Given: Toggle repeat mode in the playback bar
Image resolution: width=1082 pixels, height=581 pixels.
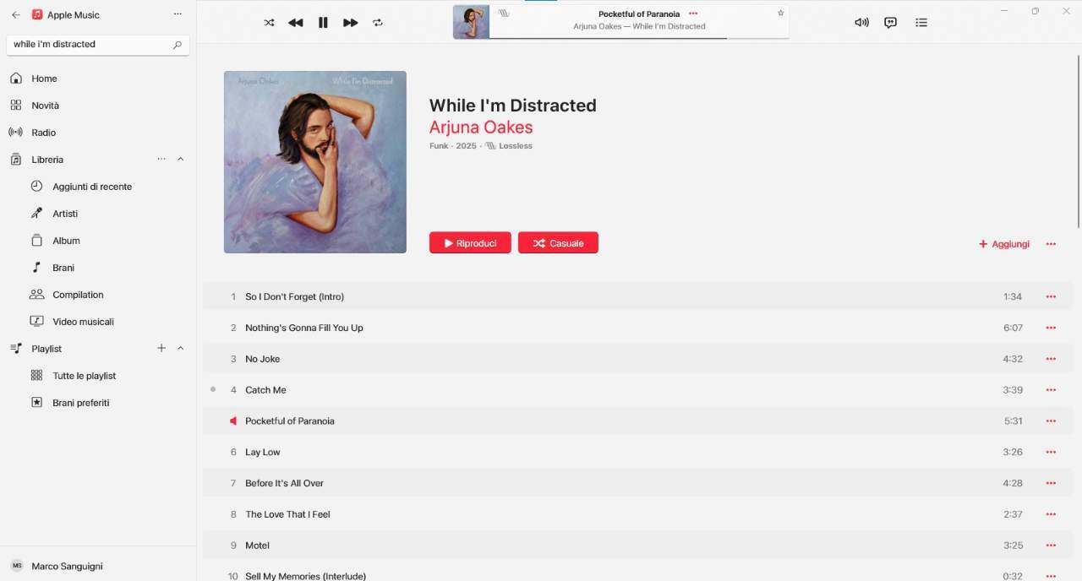Looking at the screenshot, I should click(x=378, y=23).
